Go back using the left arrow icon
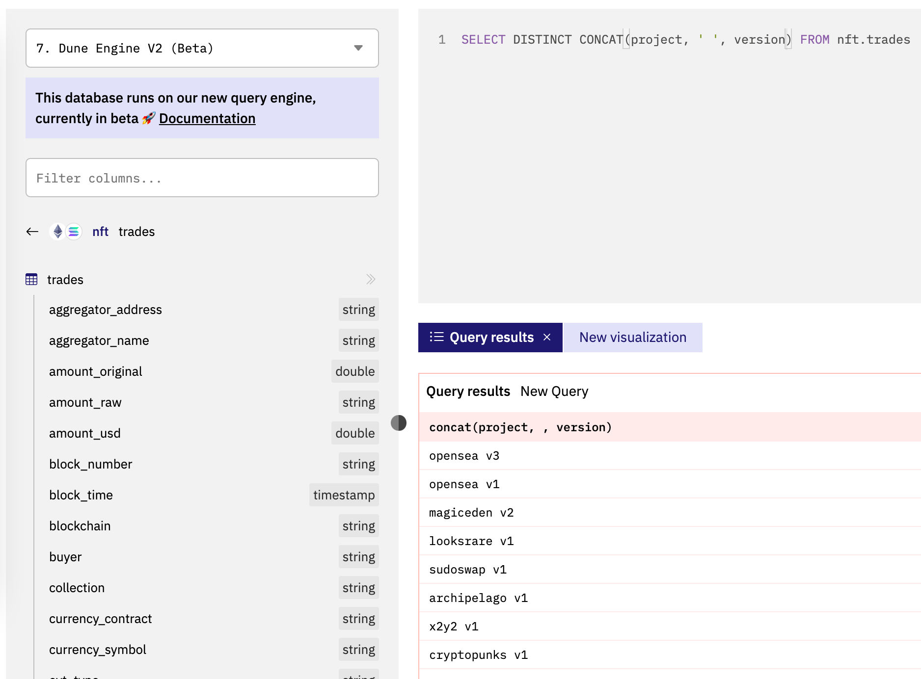921x679 pixels. (x=32, y=232)
